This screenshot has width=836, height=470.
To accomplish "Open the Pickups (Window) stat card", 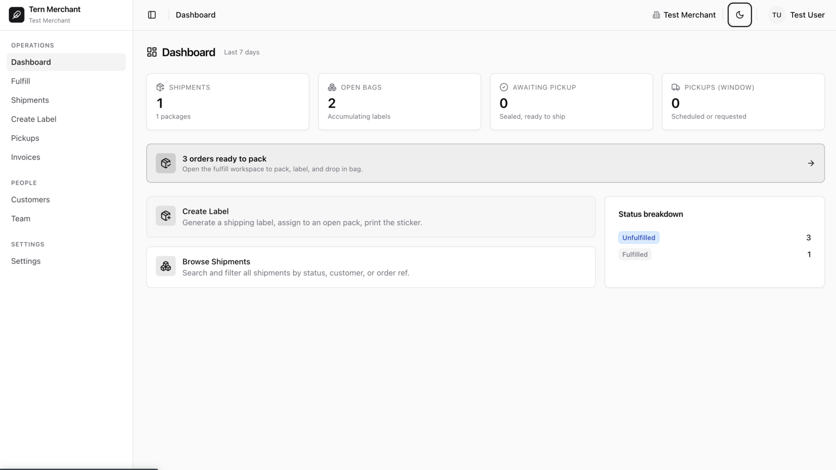I will coord(744,101).
